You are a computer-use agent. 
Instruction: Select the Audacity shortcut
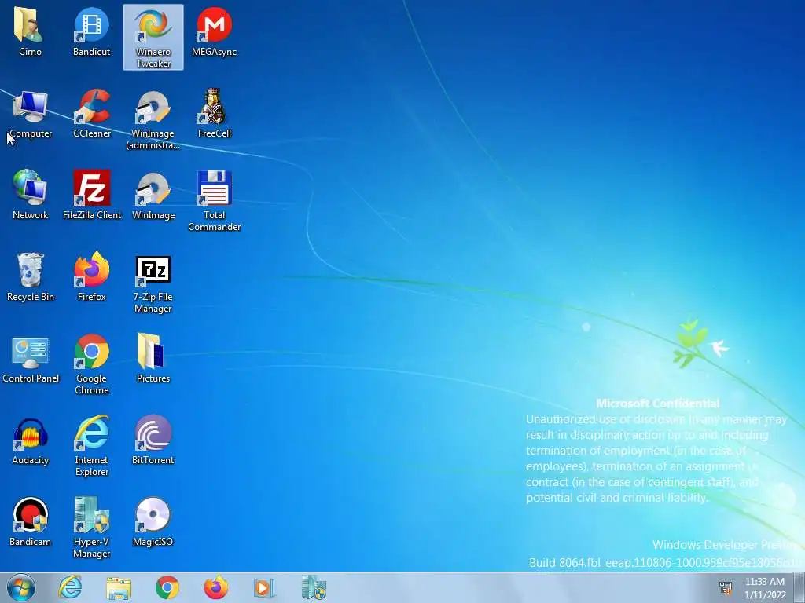(x=31, y=440)
